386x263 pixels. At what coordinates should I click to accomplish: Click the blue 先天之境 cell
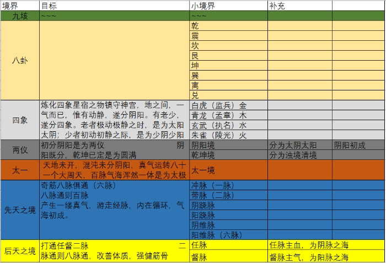coord(20,210)
